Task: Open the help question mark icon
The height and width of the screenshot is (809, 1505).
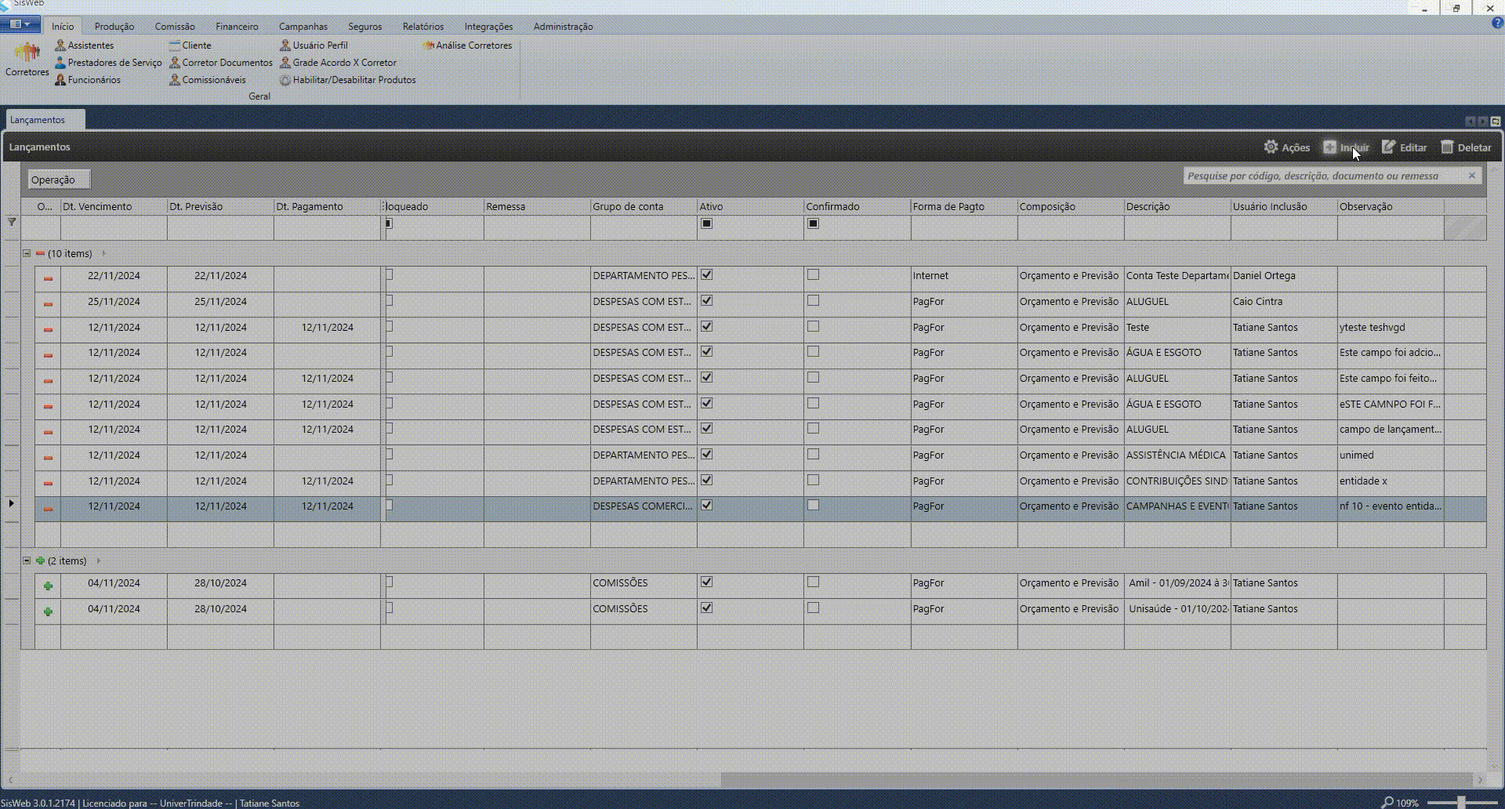Action: coord(1497,24)
